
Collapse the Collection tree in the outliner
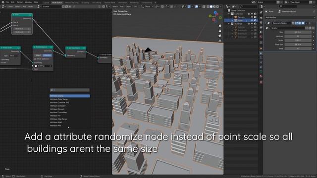[x=229, y=14]
